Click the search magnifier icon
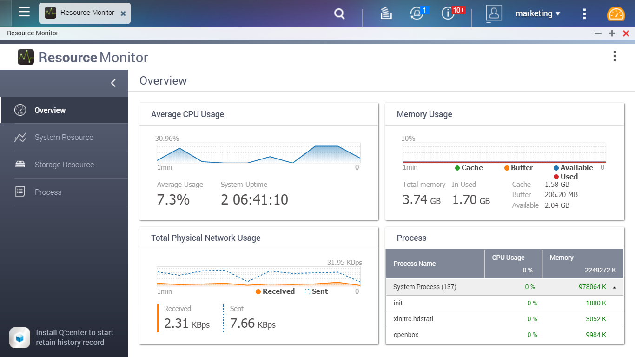Image resolution: width=635 pixels, height=357 pixels. coord(339,14)
